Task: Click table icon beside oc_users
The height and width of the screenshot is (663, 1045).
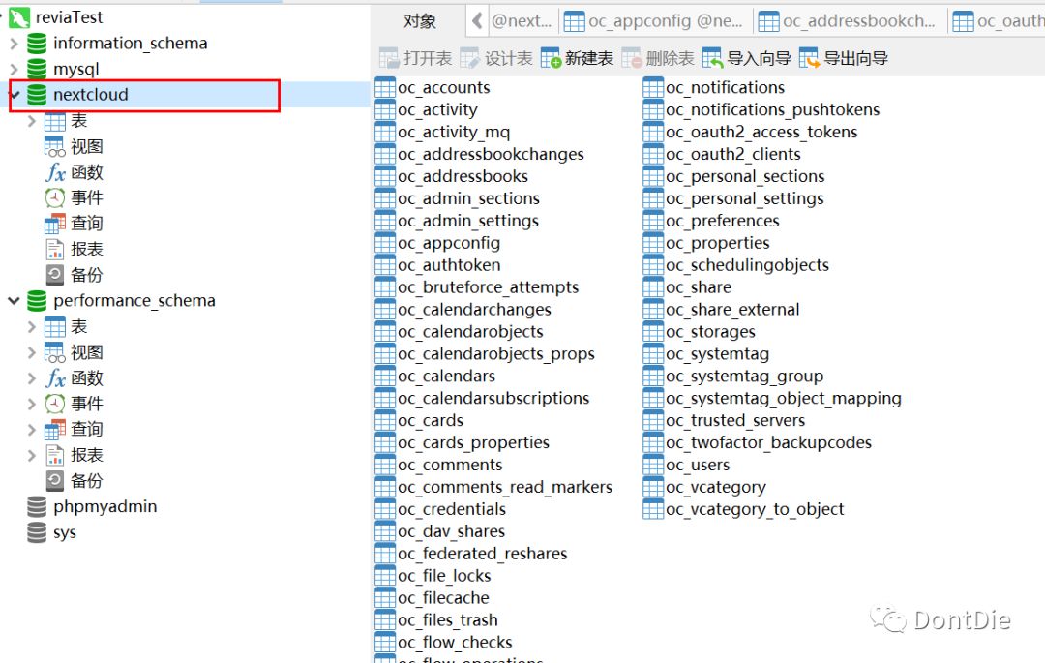Action: point(653,465)
